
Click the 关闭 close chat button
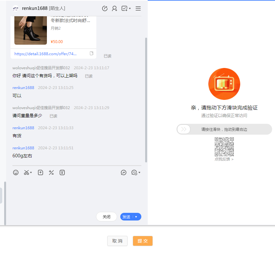(x=107, y=217)
